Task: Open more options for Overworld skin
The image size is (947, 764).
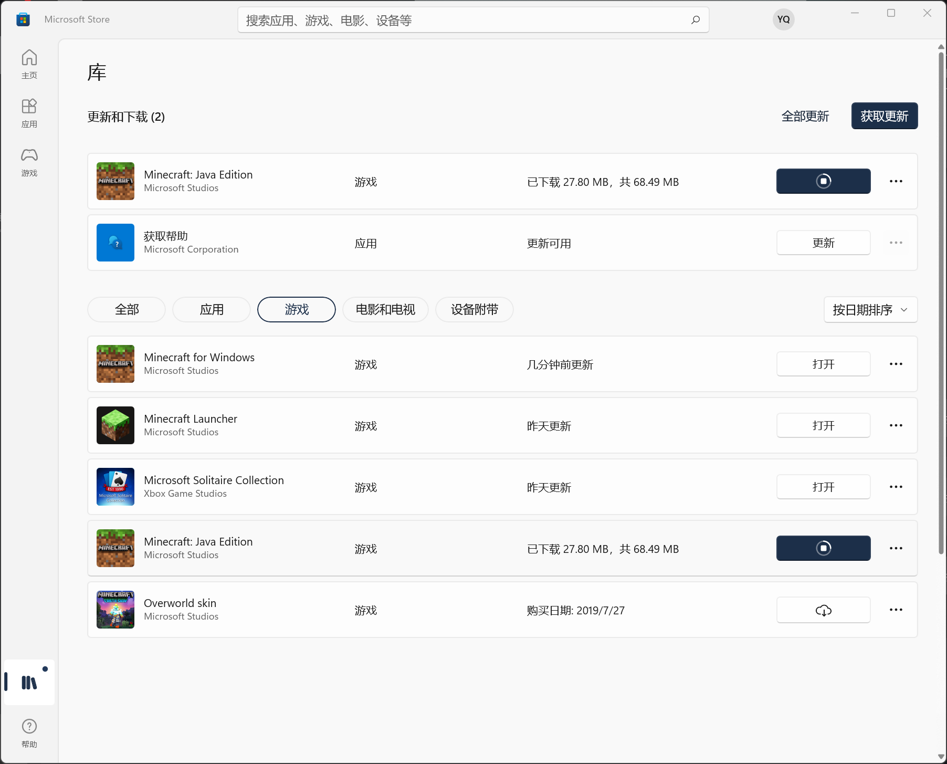Action: coord(896,610)
